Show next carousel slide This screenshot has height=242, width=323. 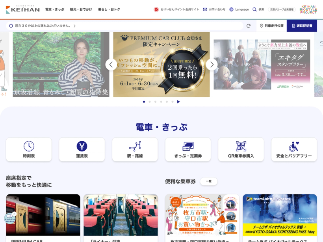(x=212, y=65)
